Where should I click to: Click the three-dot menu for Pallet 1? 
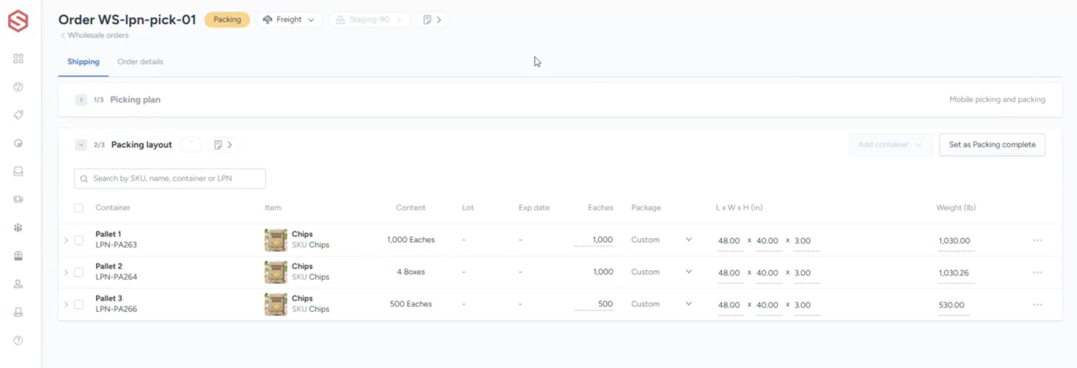tap(1037, 240)
